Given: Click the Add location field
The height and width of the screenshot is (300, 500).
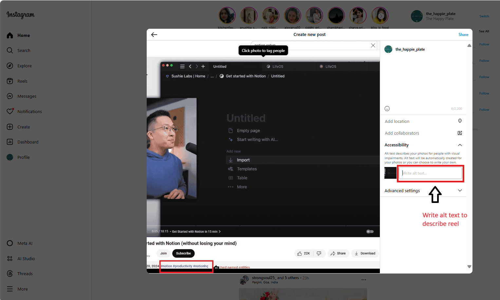Looking at the screenshot, I should click(x=423, y=121).
